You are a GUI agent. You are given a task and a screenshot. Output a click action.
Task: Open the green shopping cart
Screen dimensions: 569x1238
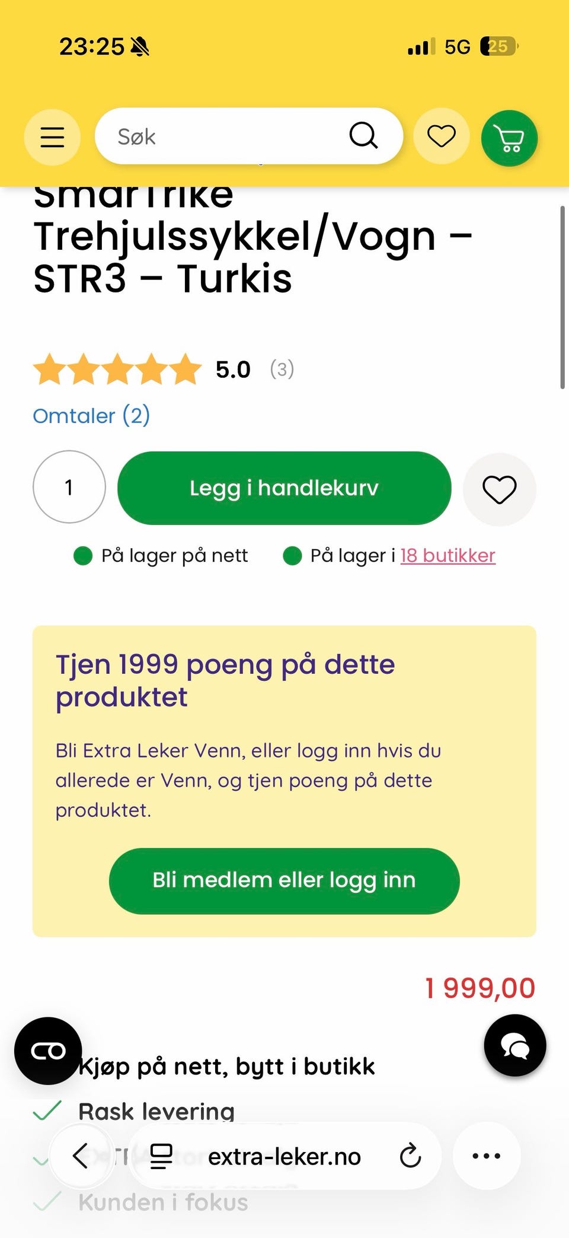509,138
